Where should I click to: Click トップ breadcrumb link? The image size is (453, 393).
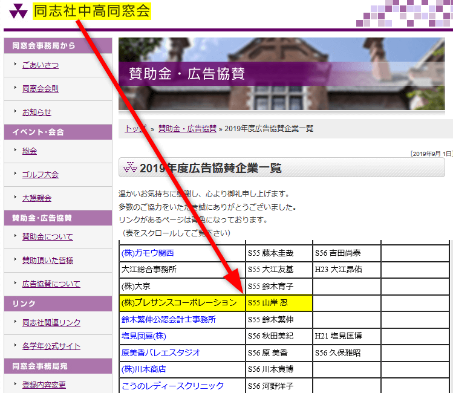point(135,129)
